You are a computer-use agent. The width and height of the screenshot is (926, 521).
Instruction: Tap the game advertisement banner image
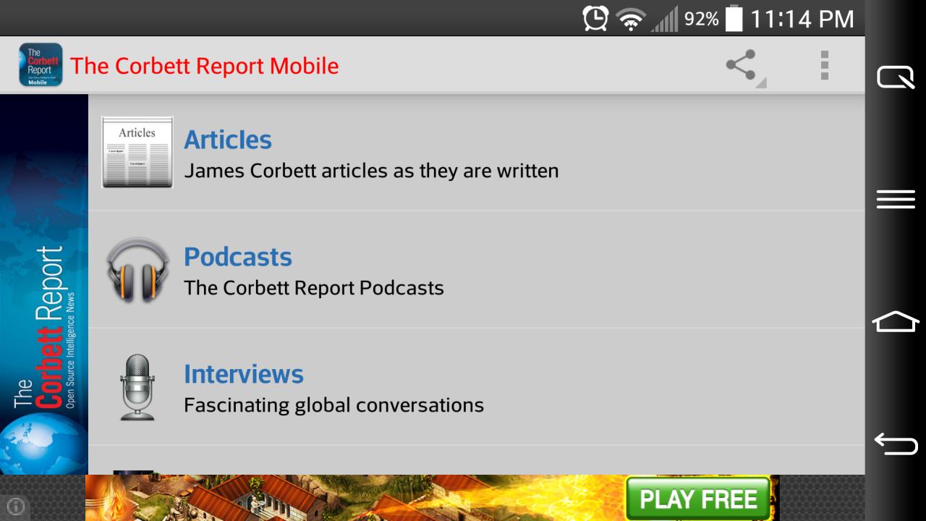pos(433,498)
